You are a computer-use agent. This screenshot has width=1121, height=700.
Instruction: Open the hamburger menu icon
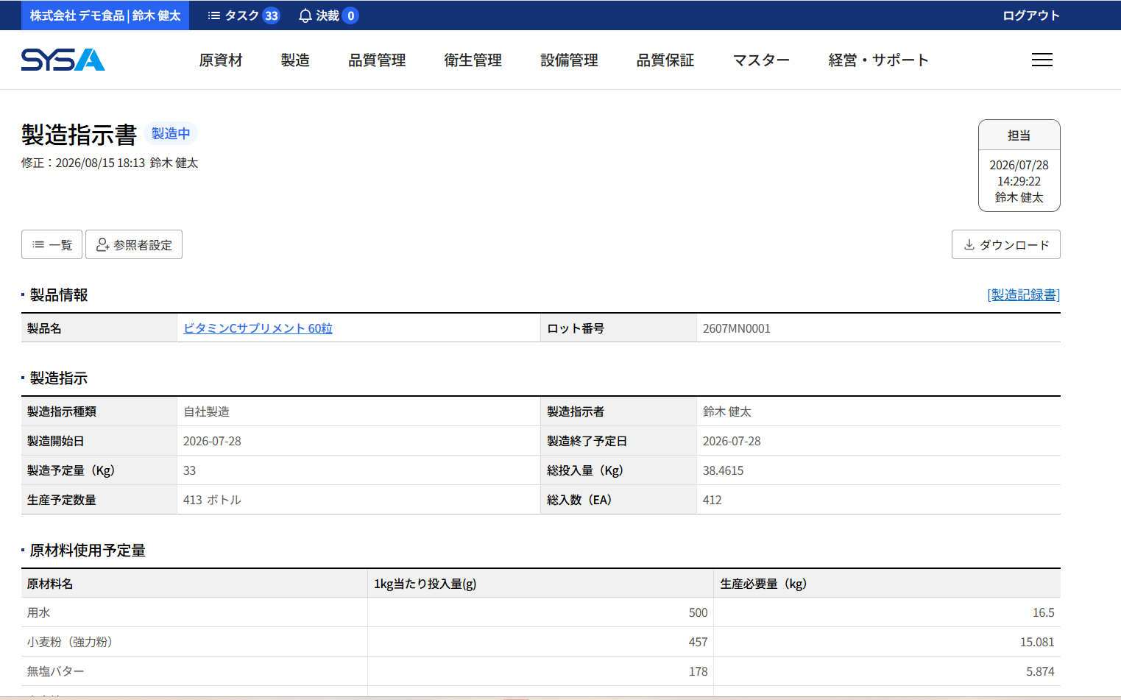click(x=1042, y=60)
